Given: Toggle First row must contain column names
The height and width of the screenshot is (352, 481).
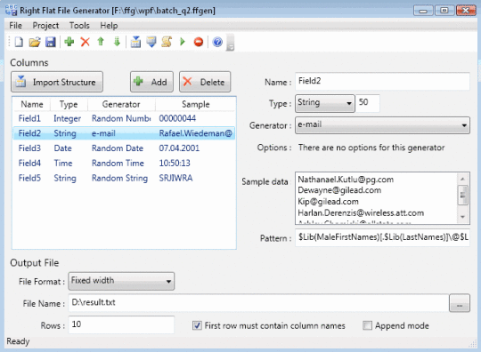Looking at the screenshot, I should tap(197, 325).
